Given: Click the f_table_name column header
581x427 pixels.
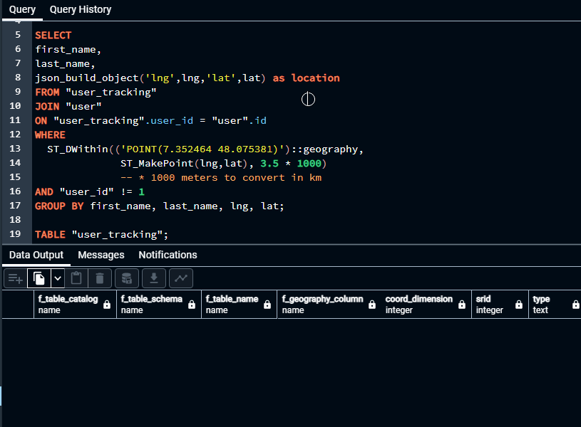Looking at the screenshot, I should point(239,304).
